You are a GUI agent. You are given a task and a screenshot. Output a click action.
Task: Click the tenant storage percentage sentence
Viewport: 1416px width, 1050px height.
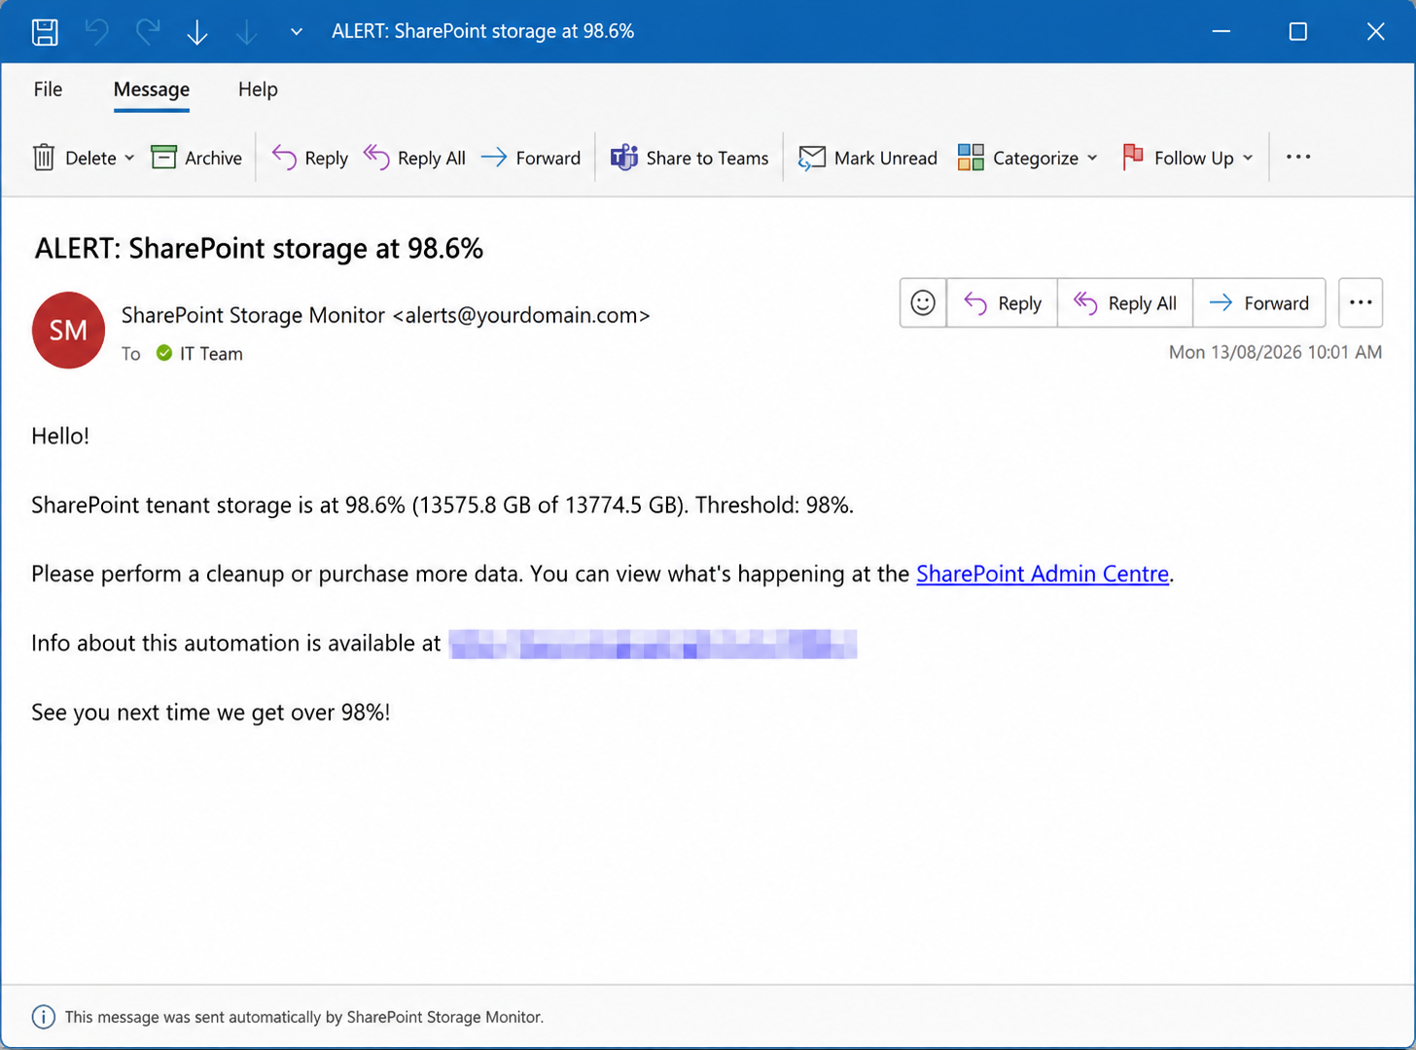coord(442,505)
